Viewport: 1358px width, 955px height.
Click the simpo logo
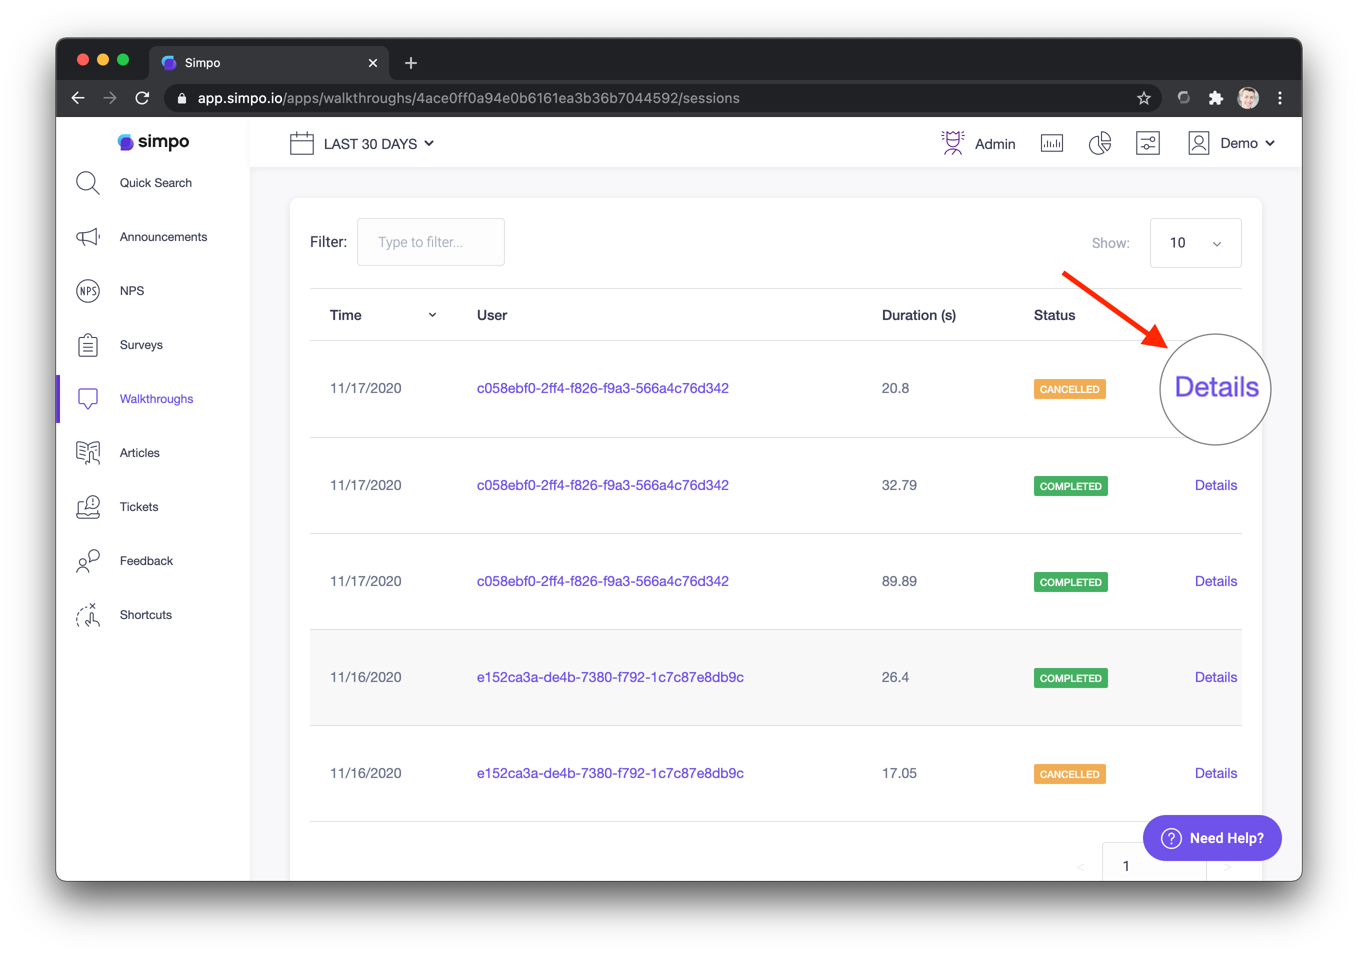153,142
